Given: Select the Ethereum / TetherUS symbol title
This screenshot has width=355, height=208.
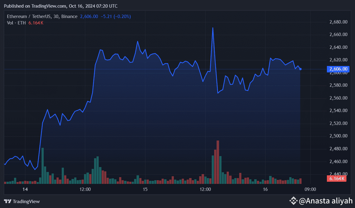Looking at the screenshot, I should coord(29,16).
